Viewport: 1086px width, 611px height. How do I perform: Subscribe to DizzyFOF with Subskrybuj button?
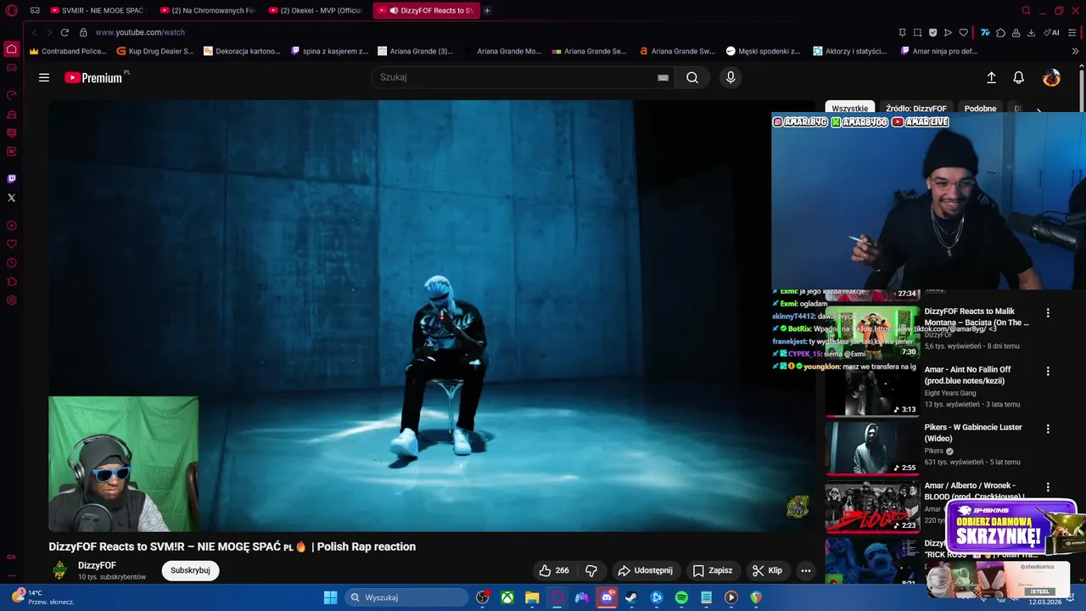[190, 570]
